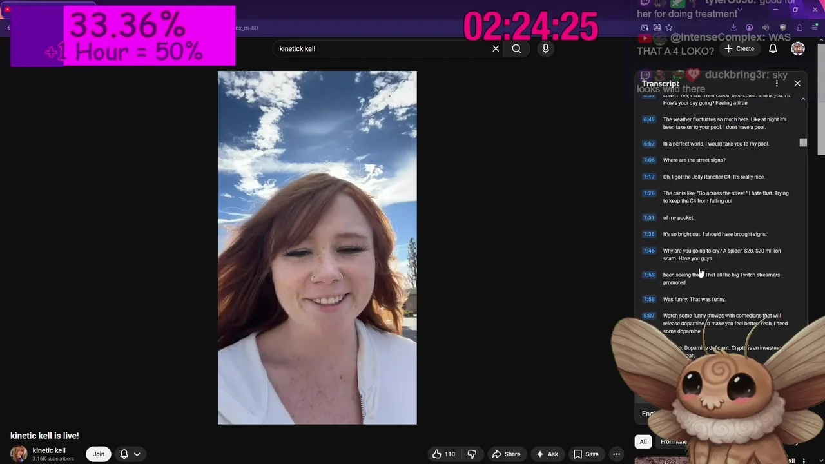Share the video

(x=505, y=454)
